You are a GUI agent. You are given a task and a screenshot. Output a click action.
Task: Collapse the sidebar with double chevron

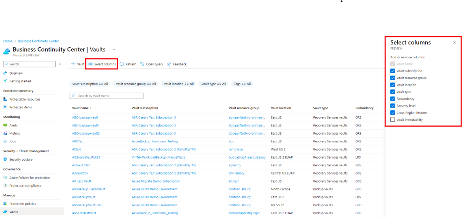coord(60,64)
